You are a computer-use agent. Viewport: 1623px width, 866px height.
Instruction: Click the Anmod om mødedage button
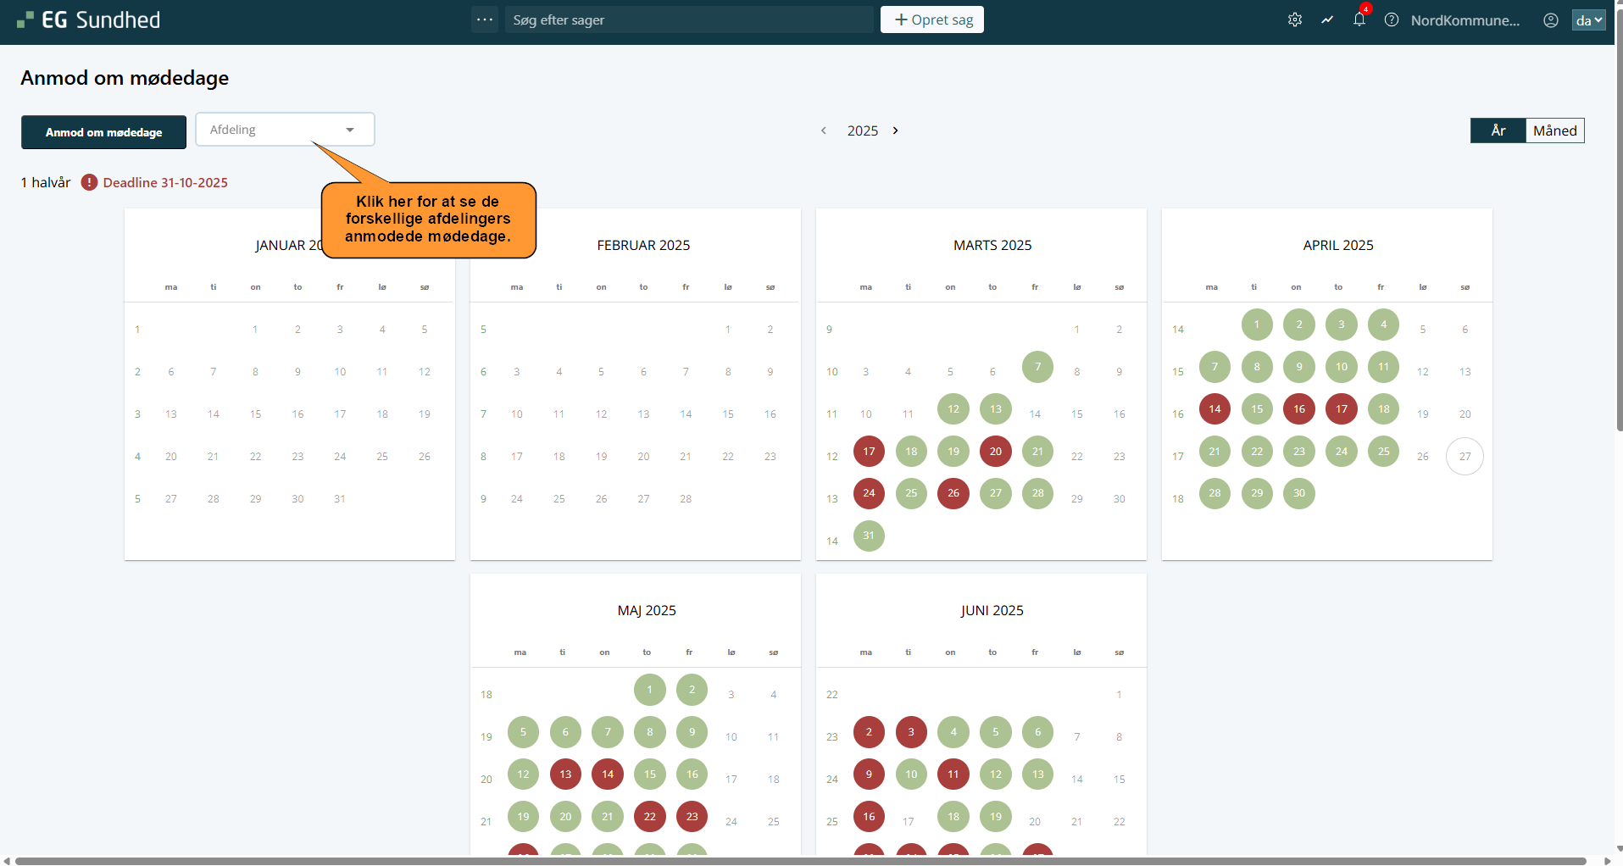point(103,132)
